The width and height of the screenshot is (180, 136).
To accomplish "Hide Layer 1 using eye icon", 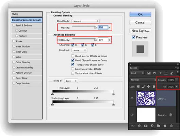I will coord(132,98).
